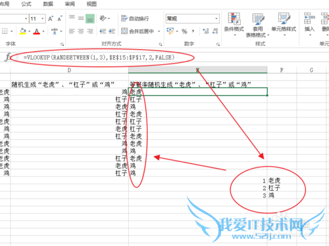Apply comma style number format

[x=193, y=31]
